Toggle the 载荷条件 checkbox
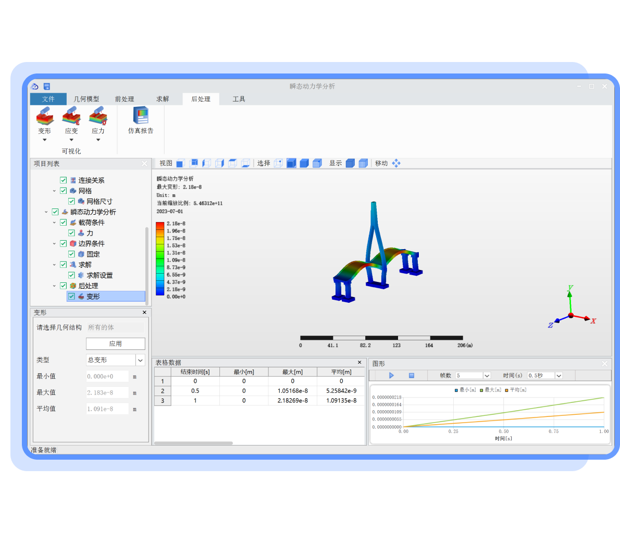Viewport: 620px width, 554px height. (x=63, y=222)
